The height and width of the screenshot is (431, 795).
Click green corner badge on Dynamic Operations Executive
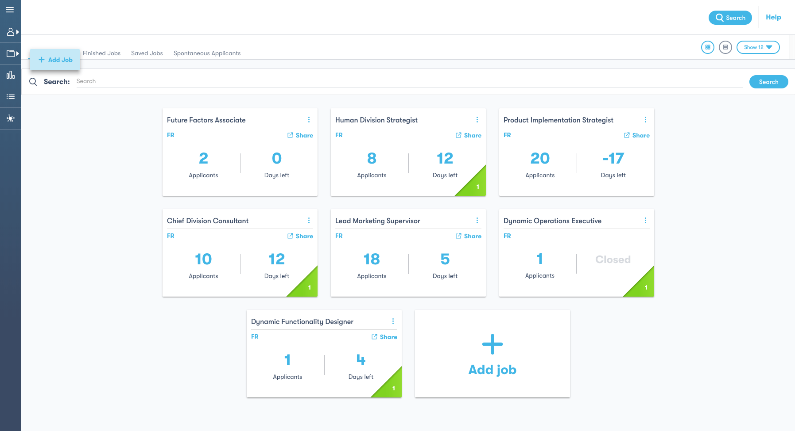coord(644,286)
